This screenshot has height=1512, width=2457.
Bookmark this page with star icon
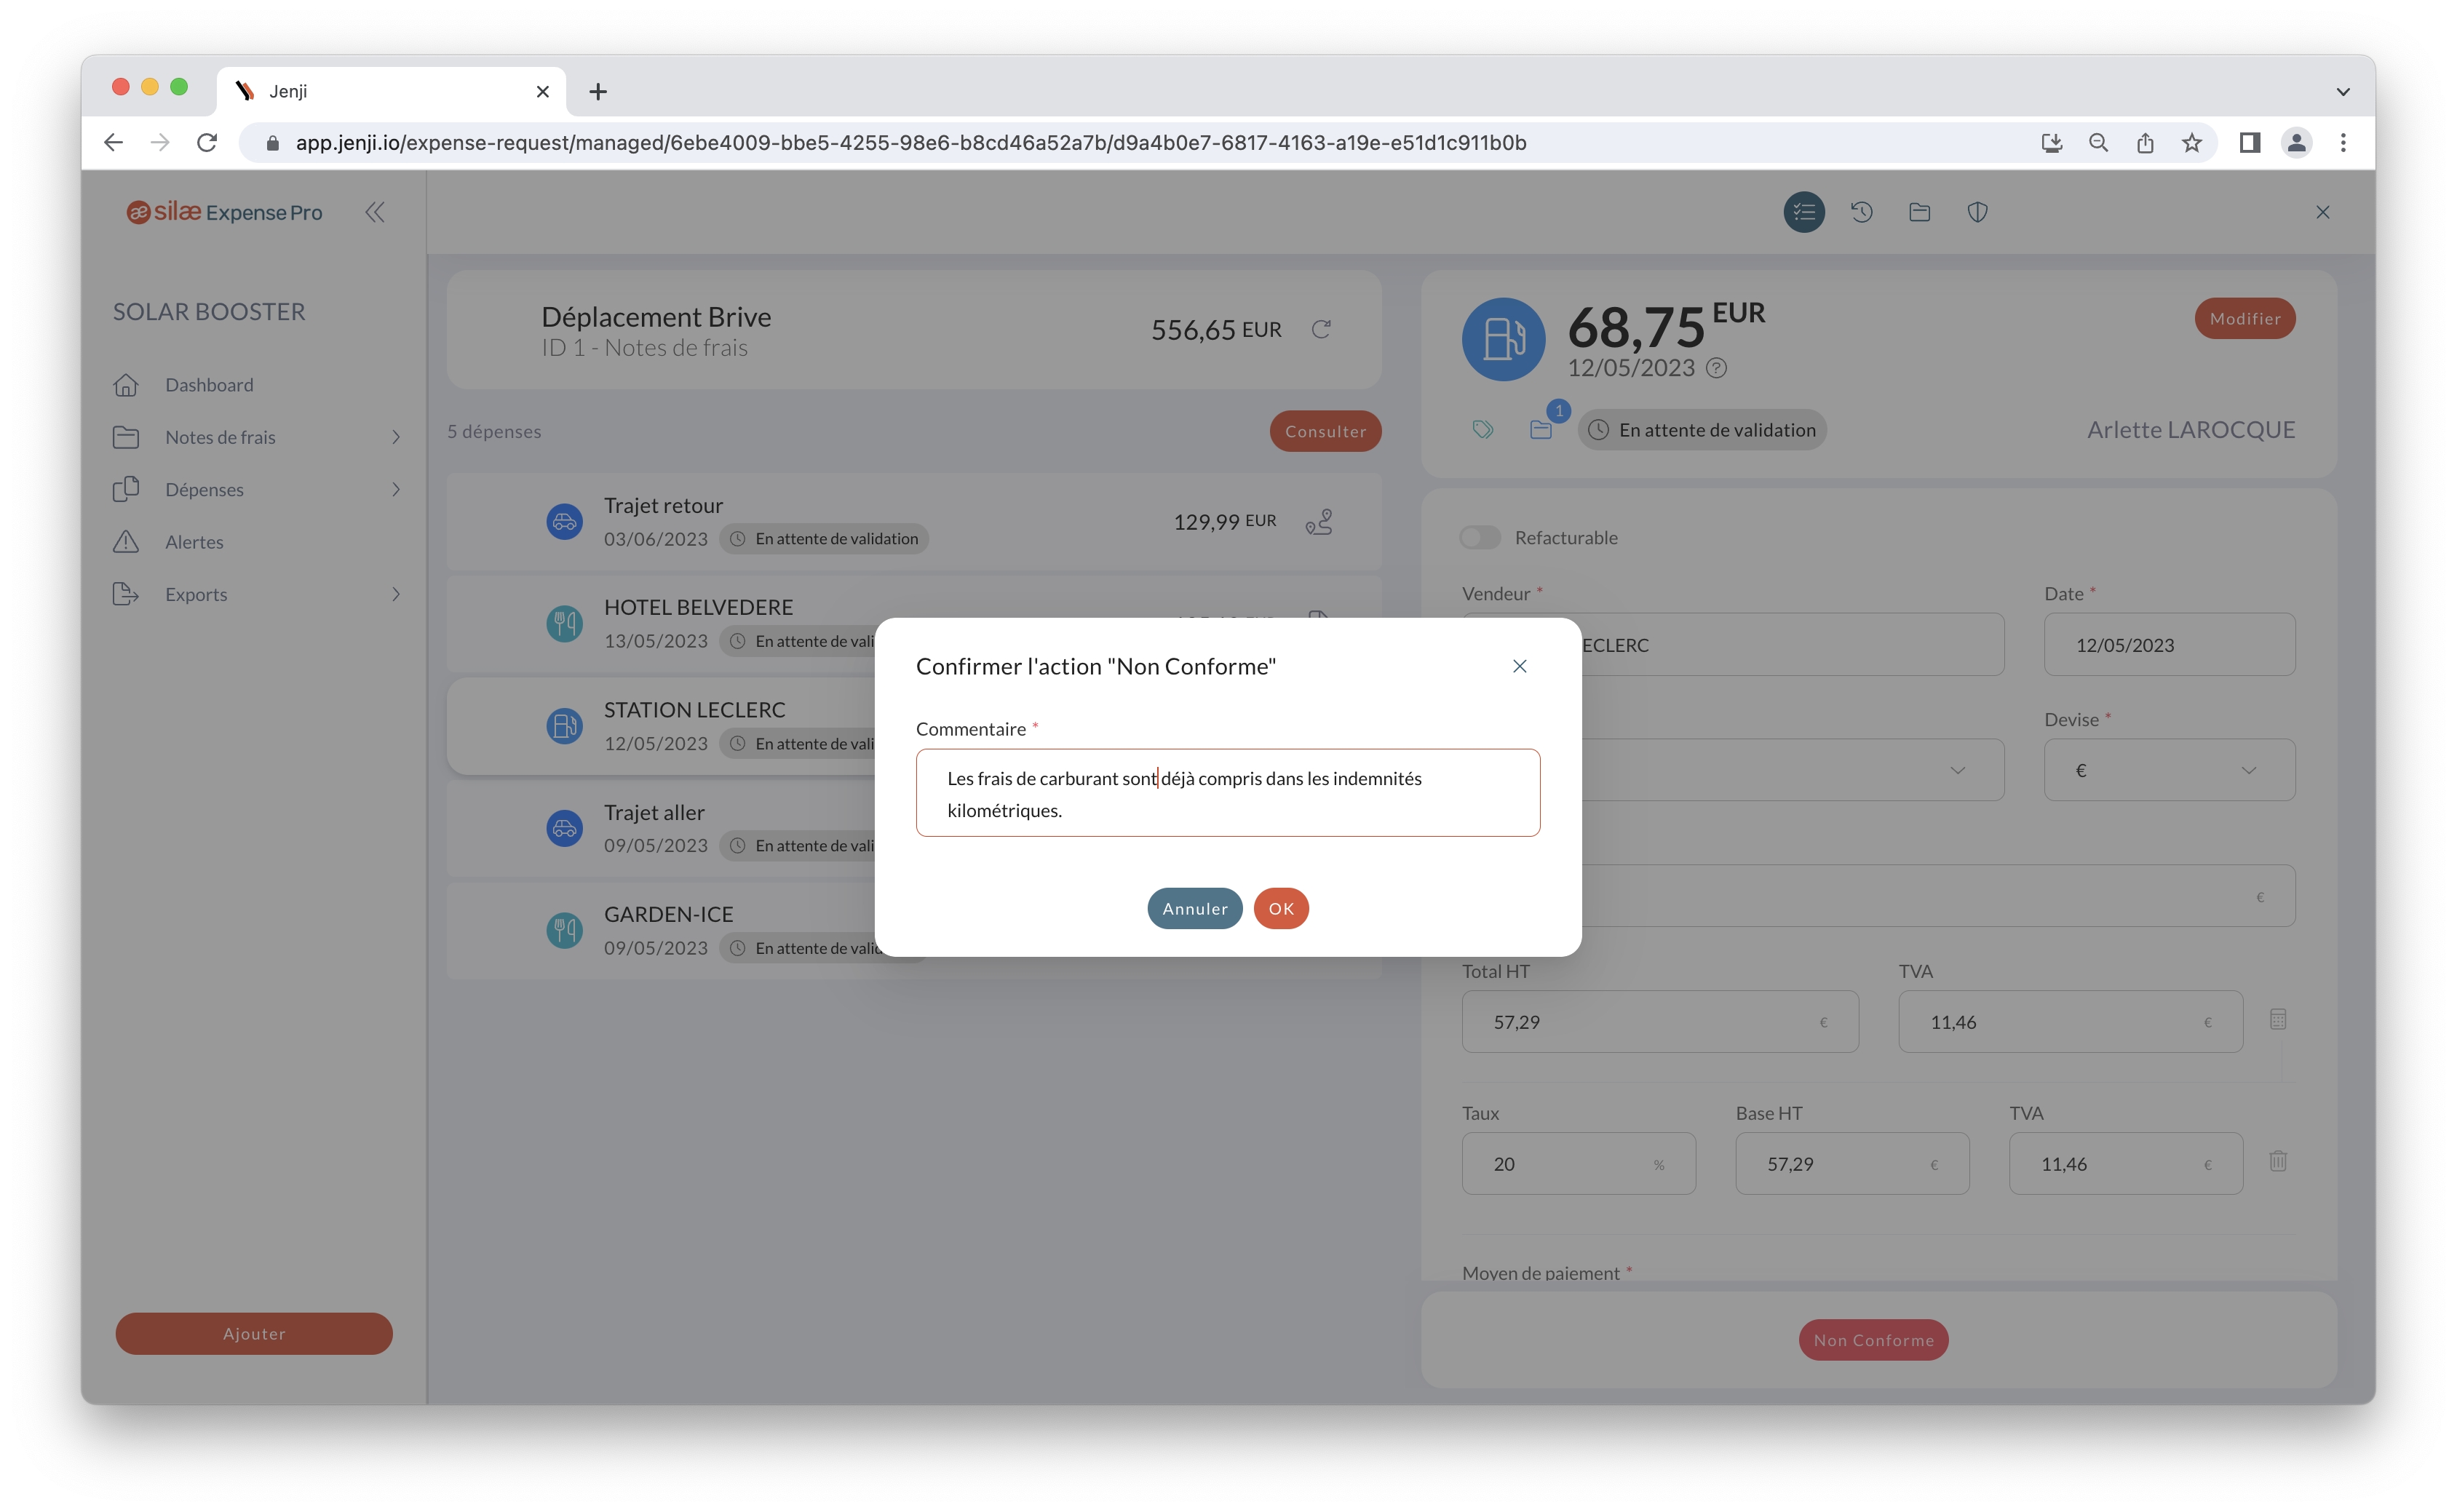(x=2191, y=143)
